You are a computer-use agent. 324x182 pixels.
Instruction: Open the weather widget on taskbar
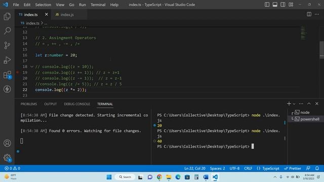(10, 177)
